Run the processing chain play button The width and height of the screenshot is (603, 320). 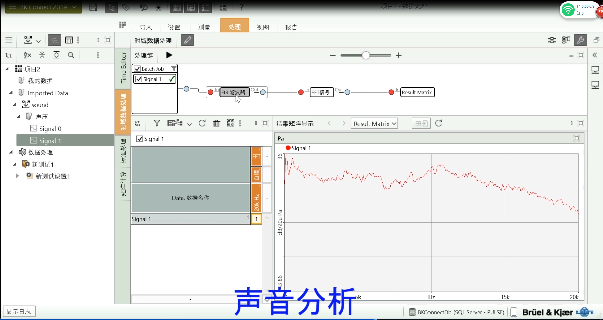click(x=169, y=55)
